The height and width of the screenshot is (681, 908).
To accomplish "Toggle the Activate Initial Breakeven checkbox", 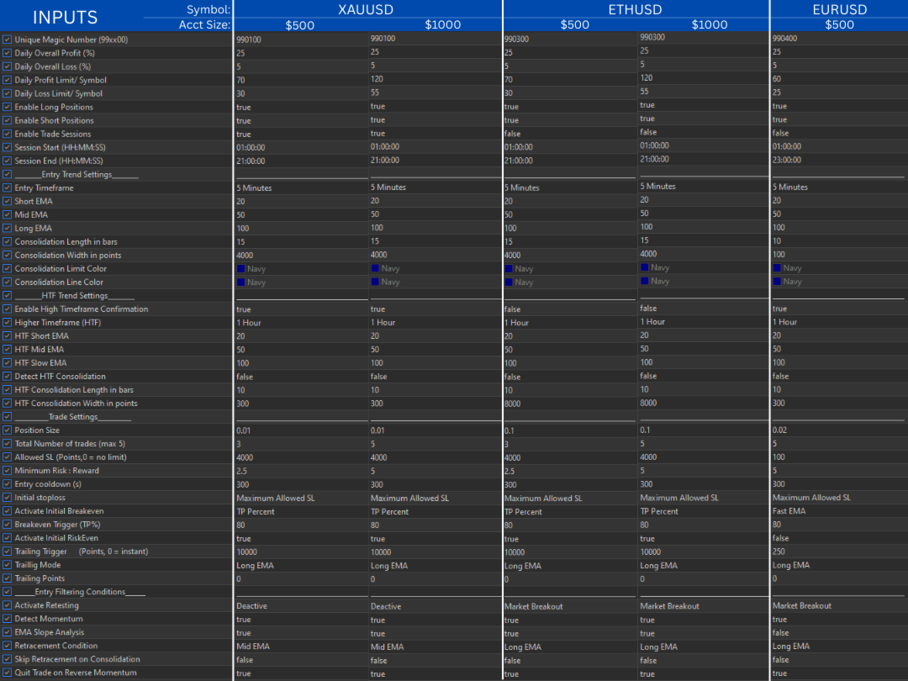I will click(7, 511).
